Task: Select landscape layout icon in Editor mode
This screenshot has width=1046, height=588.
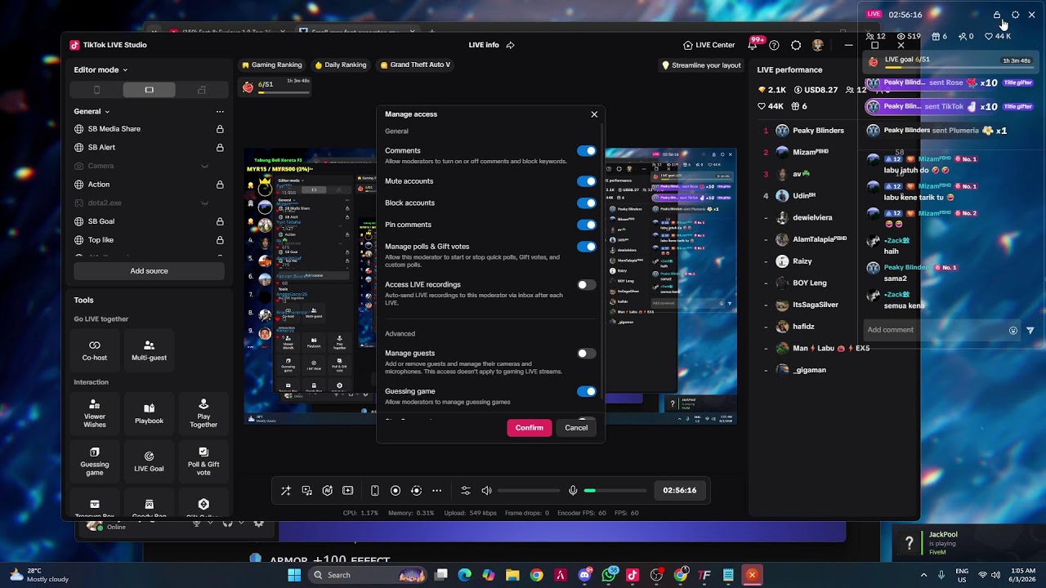Action: (x=149, y=90)
